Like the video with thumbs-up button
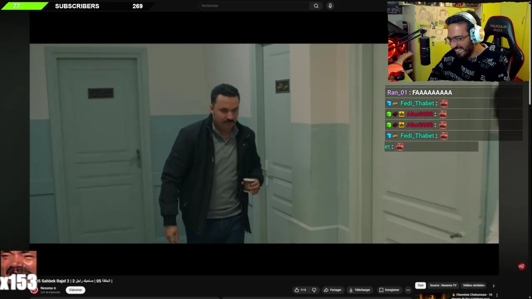The height and width of the screenshot is (299, 532). [x=300, y=290]
